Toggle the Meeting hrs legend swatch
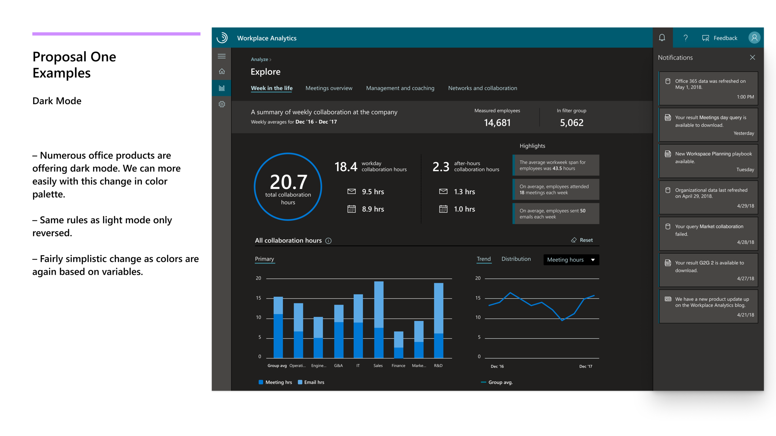The height and width of the screenshot is (436, 776). coord(261,382)
